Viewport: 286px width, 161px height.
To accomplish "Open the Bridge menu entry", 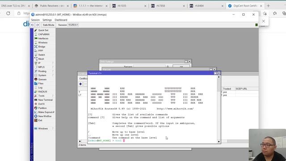I will point(42,47).
